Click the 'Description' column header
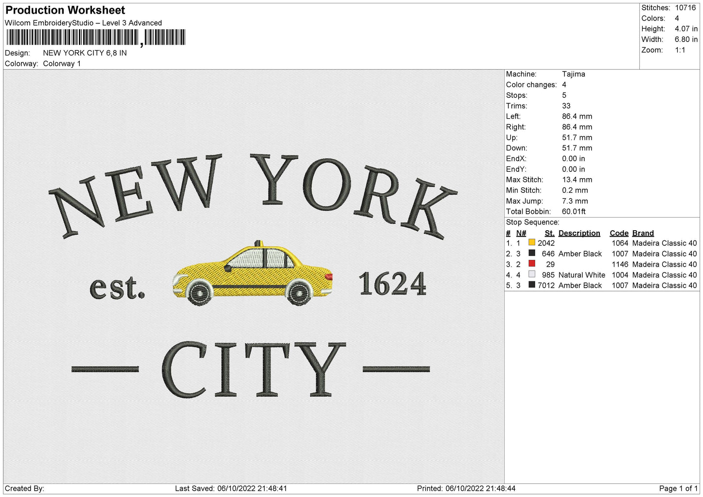Viewport: 703px width, 497px height. pyautogui.click(x=579, y=233)
